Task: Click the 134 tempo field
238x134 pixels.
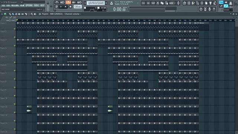Action: [x=78, y=7]
